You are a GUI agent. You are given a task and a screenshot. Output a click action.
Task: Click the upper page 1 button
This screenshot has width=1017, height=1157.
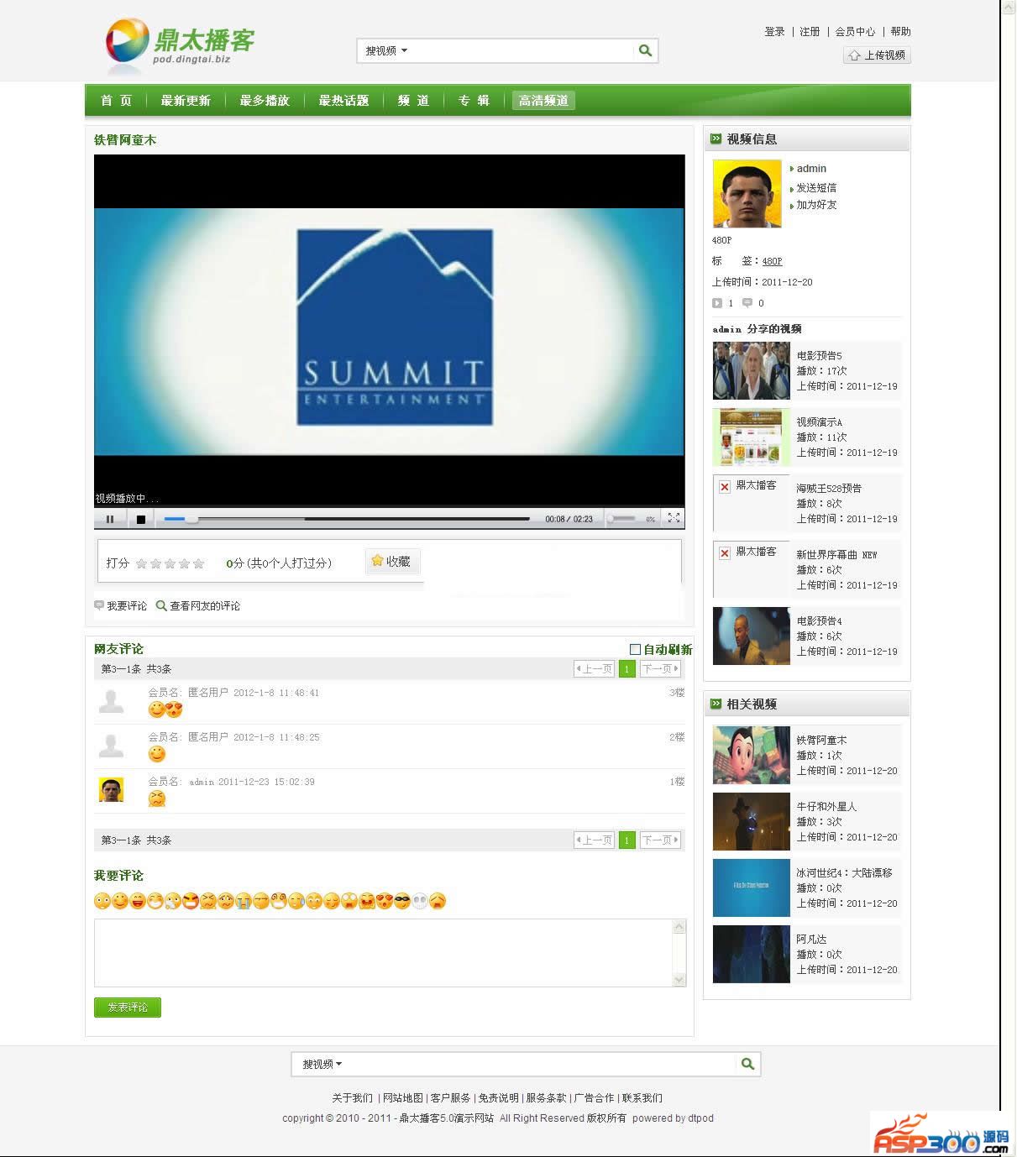point(626,669)
